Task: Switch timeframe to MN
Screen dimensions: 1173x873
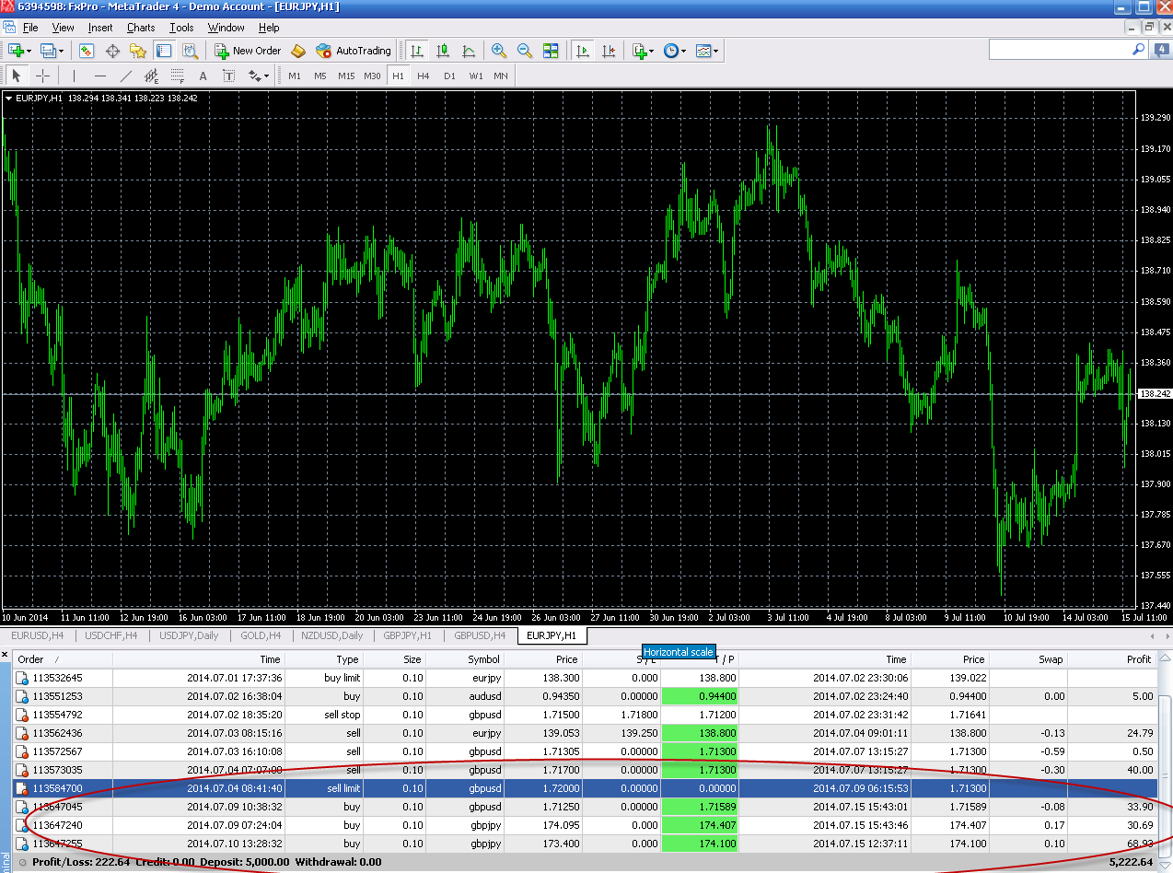Action: 501,76
